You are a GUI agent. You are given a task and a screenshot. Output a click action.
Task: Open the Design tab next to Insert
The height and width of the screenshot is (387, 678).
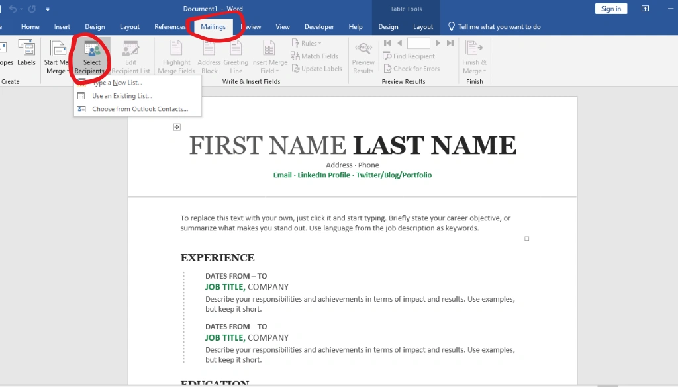[95, 26]
